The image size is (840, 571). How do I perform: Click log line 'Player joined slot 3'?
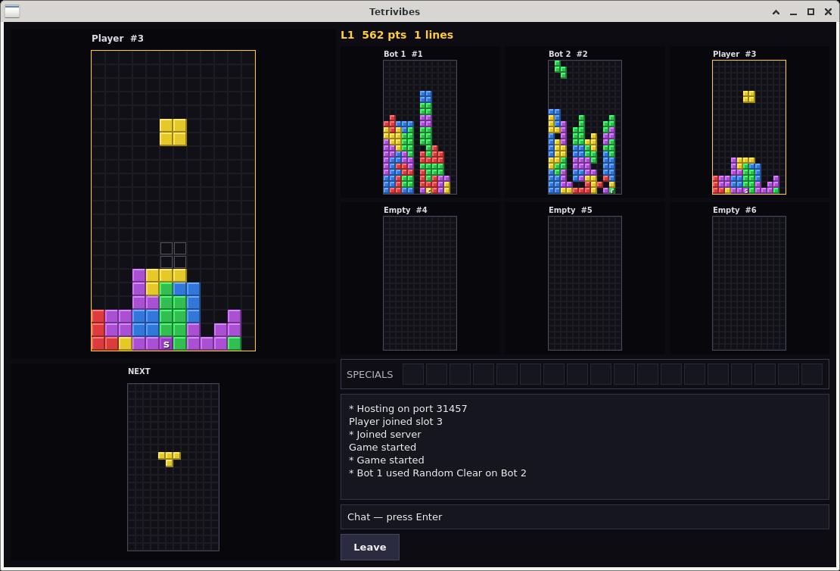click(x=395, y=421)
